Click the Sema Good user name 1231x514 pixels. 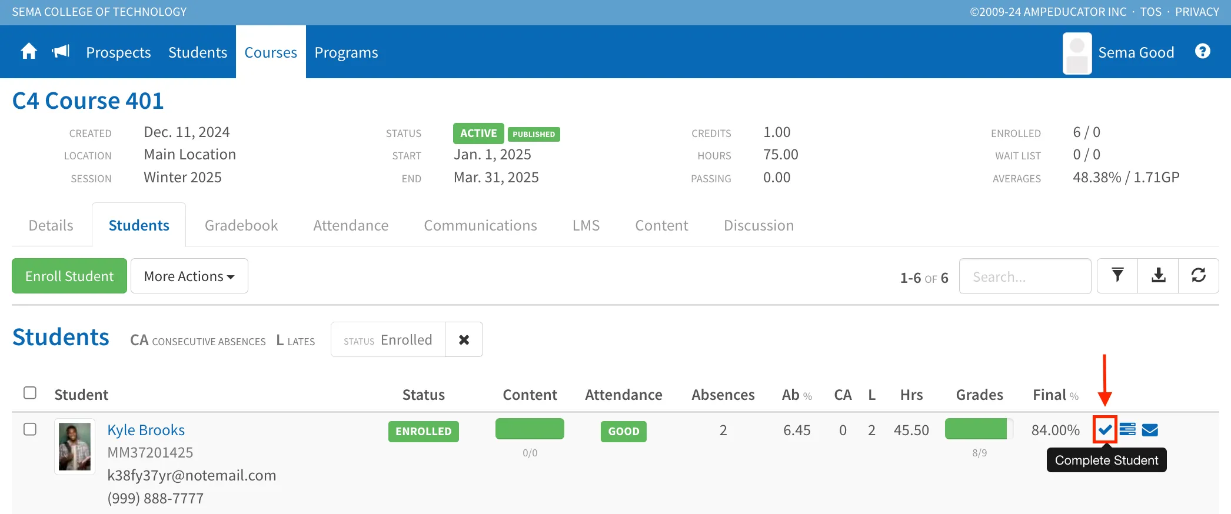[x=1136, y=52]
